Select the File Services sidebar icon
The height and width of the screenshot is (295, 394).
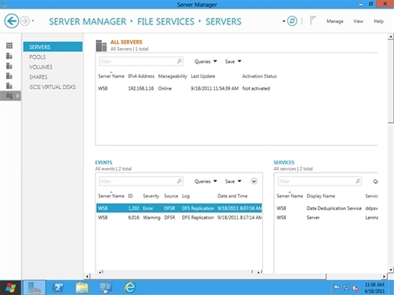pyautogui.click(x=10, y=96)
